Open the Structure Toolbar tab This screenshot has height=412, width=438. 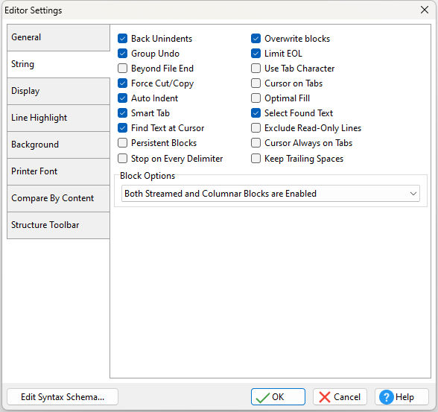[x=58, y=225]
